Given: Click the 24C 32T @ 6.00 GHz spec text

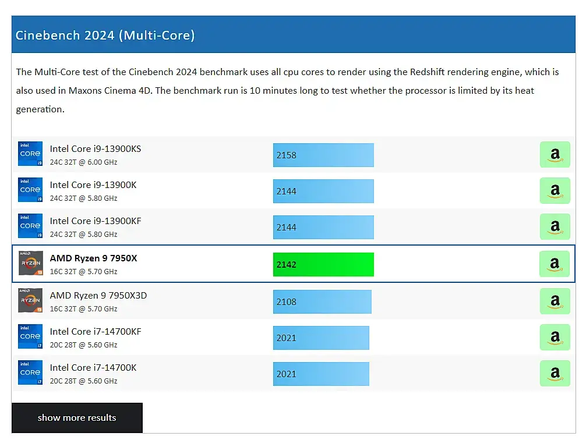Looking at the screenshot, I should click(x=83, y=162).
